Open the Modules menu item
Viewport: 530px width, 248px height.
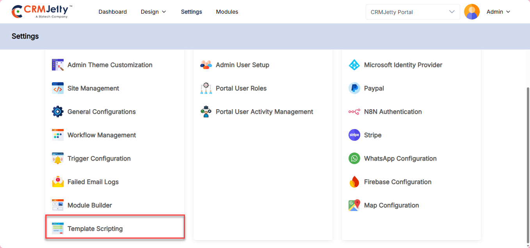click(227, 12)
